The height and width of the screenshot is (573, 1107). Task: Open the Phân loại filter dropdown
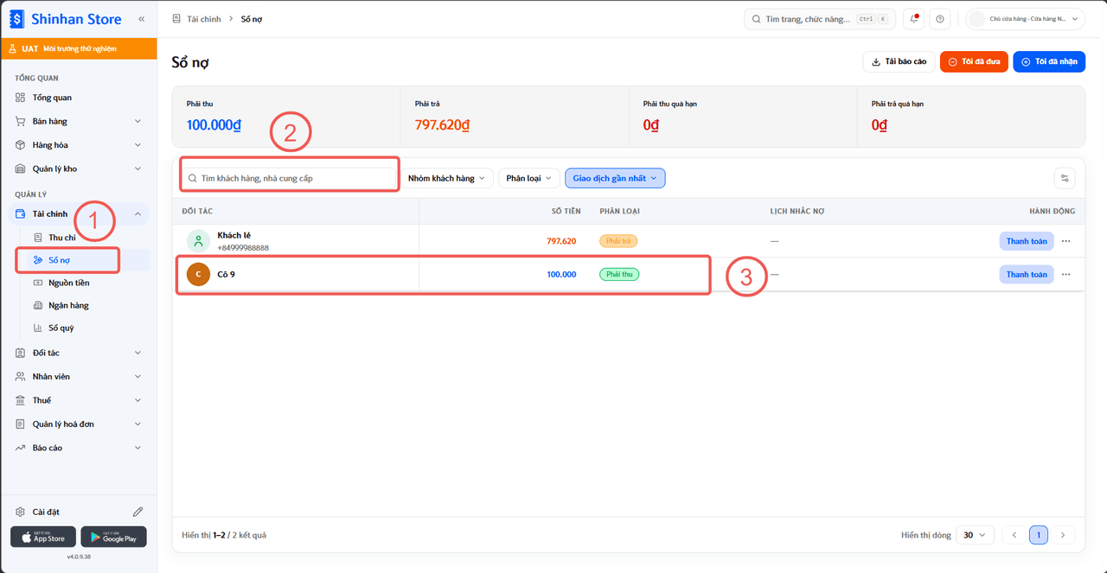click(x=529, y=178)
